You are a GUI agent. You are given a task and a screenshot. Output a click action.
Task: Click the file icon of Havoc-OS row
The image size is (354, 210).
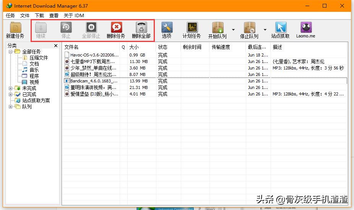(67, 55)
